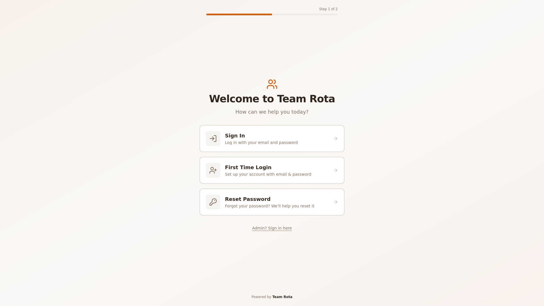Click 'Log in with your email and password'
This screenshot has height=306, width=544.
[x=261, y=143]
